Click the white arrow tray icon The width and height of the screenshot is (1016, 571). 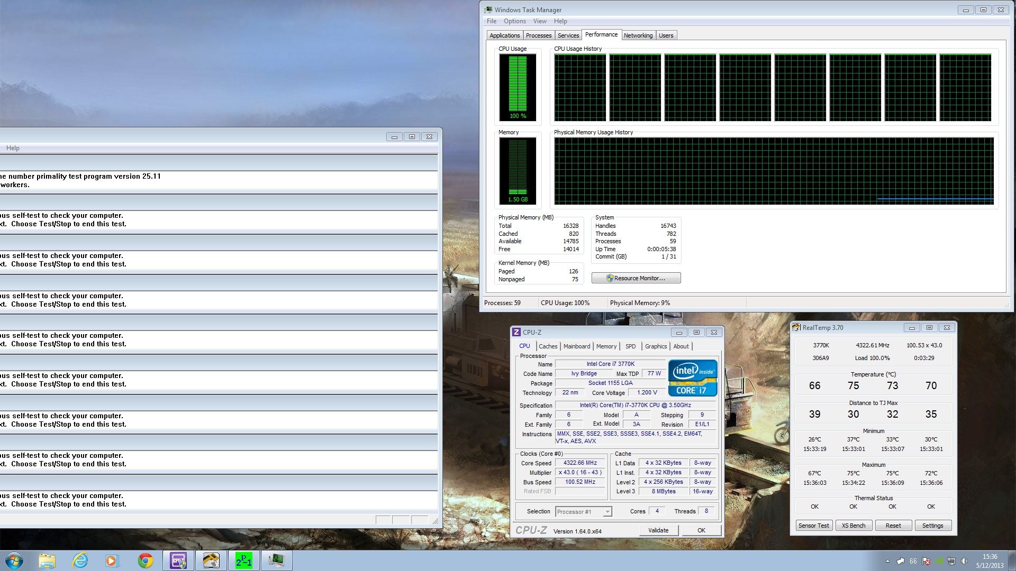901,561
